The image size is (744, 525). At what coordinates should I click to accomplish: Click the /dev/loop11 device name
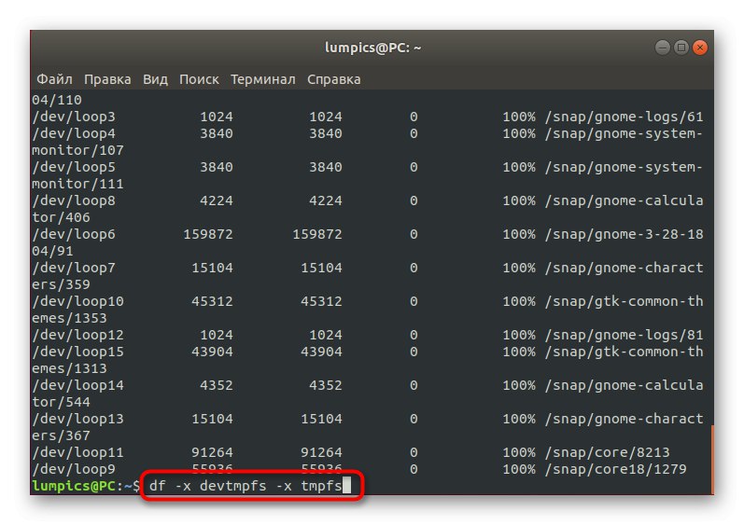point(77,453)
